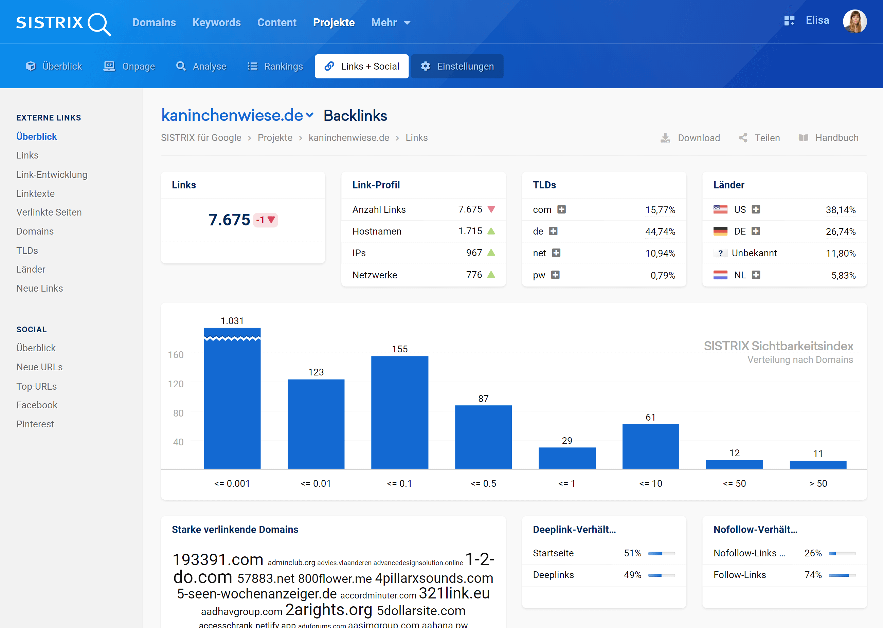The width and height of the screenshot is (883, 628).
Task: Open 193391.com in the domain cloud
Action: [x=218, y=559]
